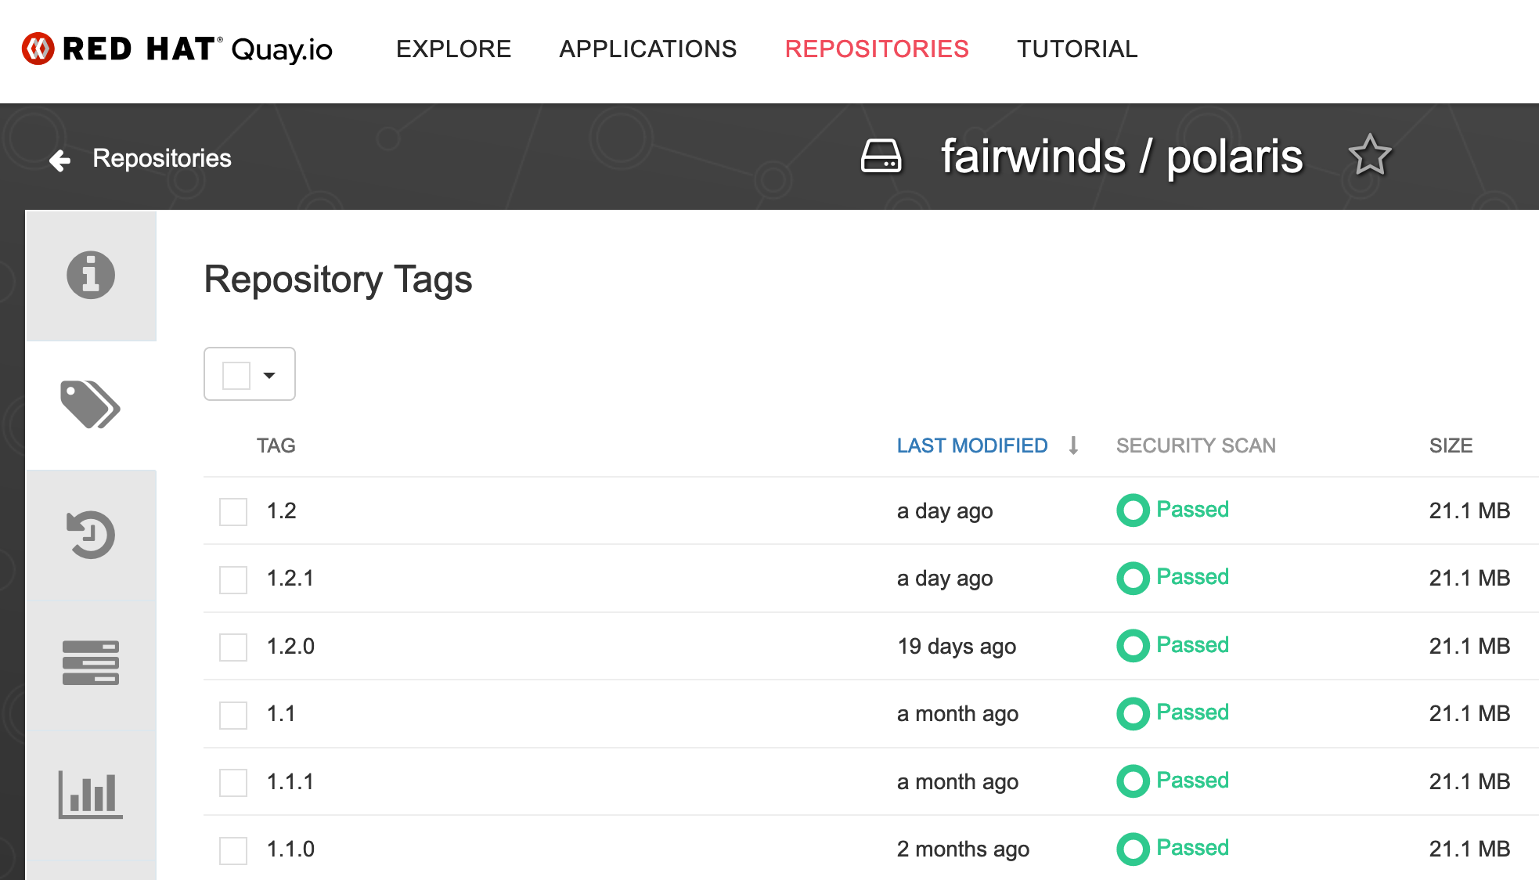Open the usage statistics panel

(91, 799)
